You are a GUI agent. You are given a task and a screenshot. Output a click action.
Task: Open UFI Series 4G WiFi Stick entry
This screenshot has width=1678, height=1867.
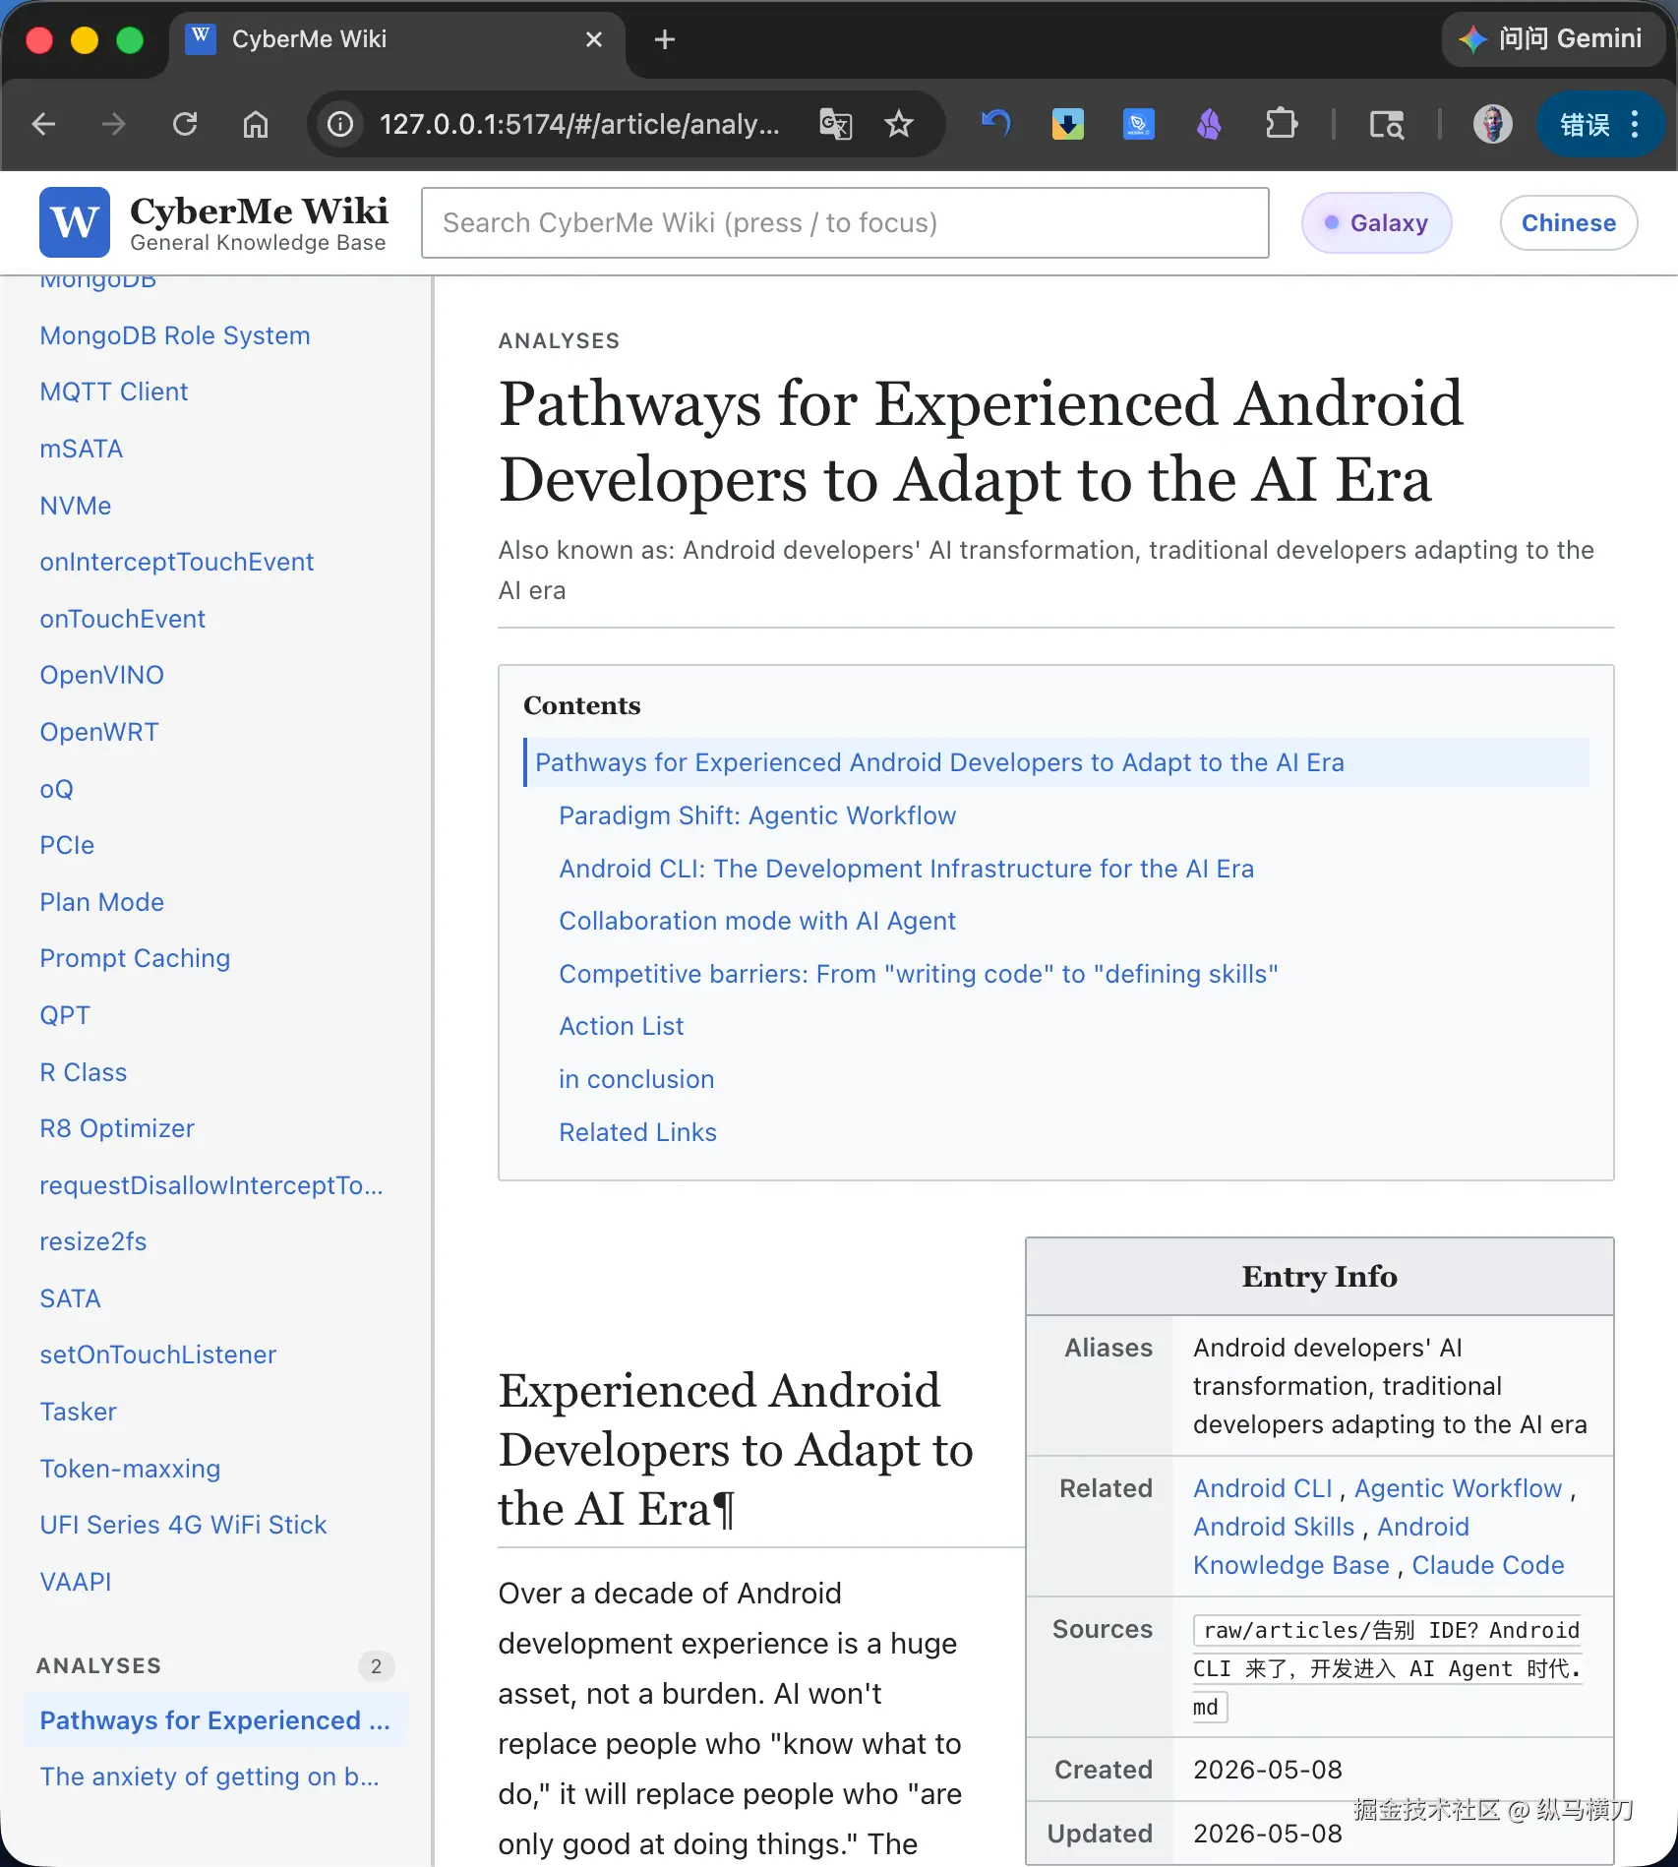183,1525
